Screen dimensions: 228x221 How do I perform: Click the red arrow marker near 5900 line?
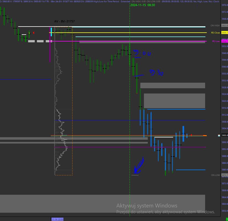click(x=191, y=135)
